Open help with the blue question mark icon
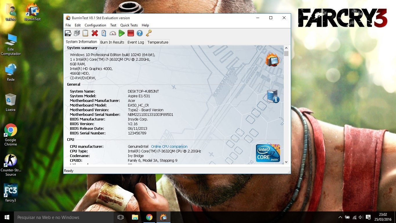 click(x=140, y=33)
